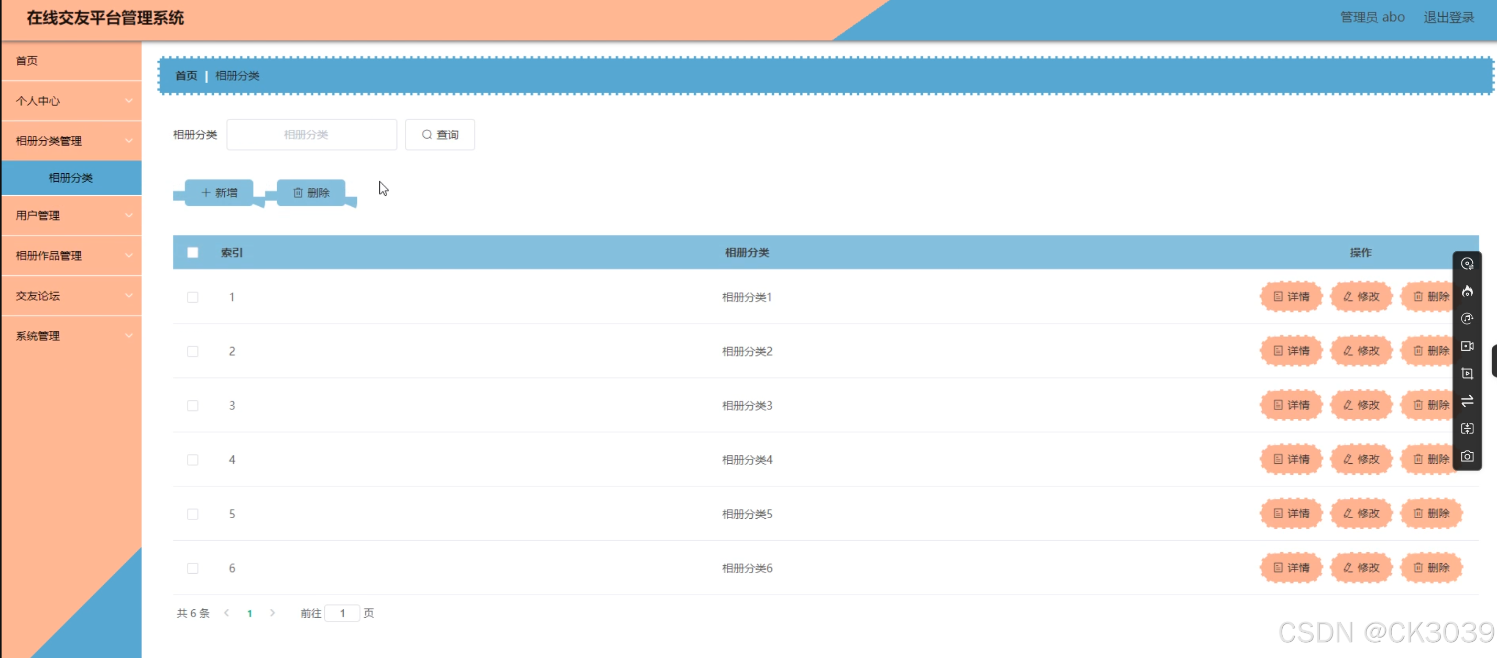The height and width of the screenshot is (658, 1497).
Task: Toggle the select-all checkbox in table header
Action: coord(192,253)
